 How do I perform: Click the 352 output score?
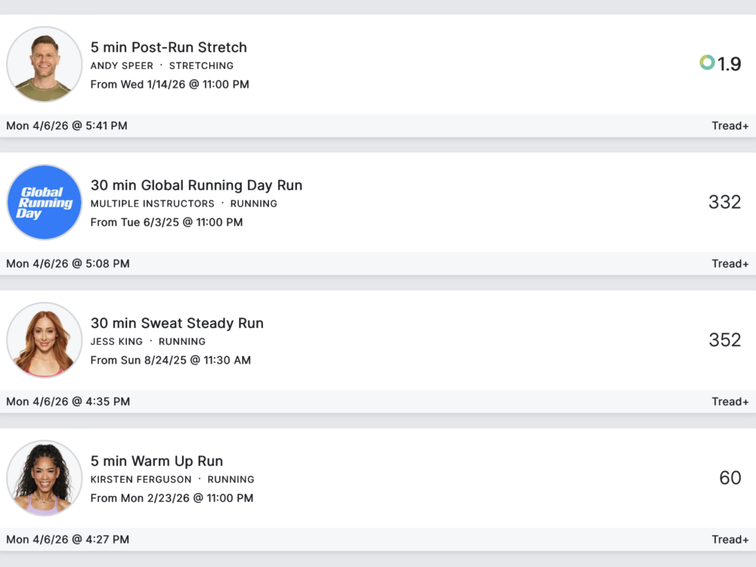[x=724, y=340]
